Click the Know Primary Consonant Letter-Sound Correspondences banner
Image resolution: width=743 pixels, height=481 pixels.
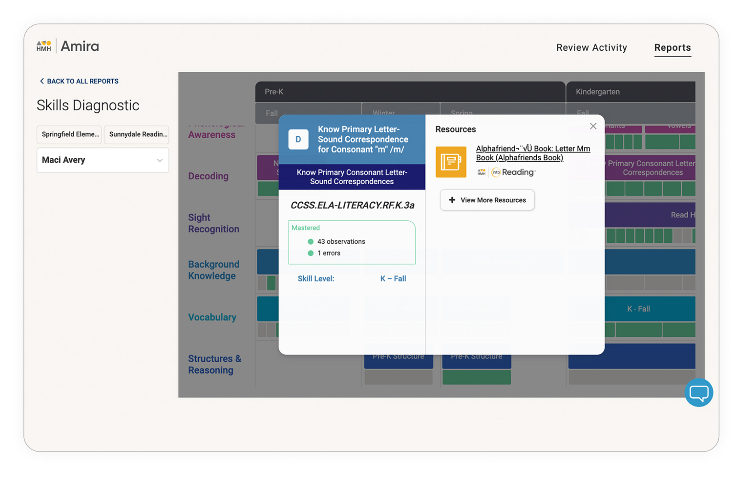coord(352,177)
